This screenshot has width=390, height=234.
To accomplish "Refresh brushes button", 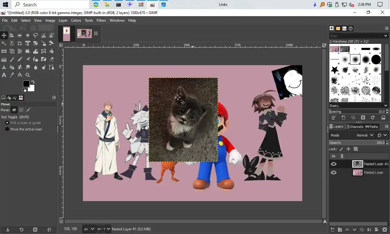I will click(x=373, y=118).
